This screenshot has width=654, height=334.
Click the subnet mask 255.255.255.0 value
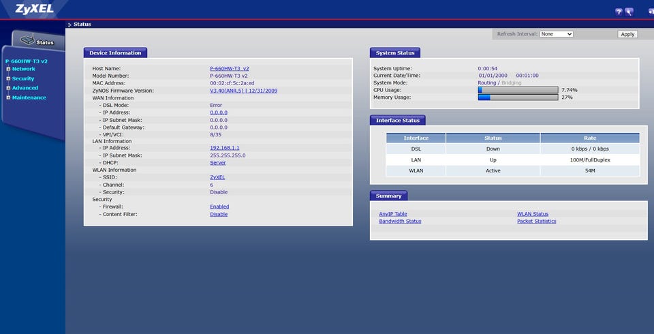pos(228,155)
